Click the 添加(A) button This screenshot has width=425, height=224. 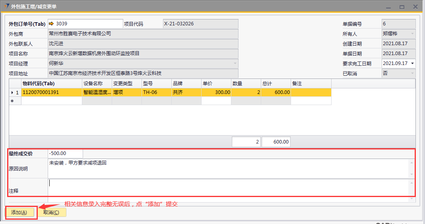(19, 213)
